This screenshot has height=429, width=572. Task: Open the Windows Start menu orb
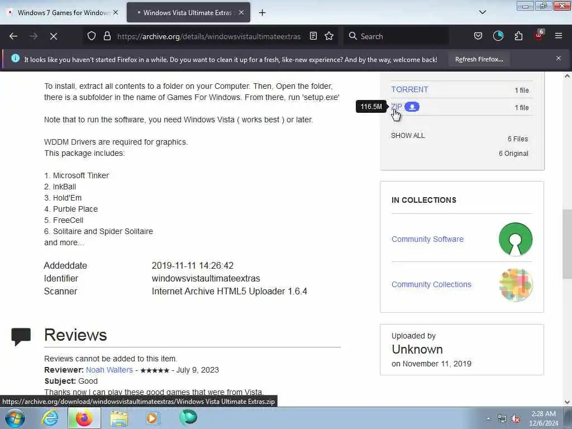click(15, 418)
